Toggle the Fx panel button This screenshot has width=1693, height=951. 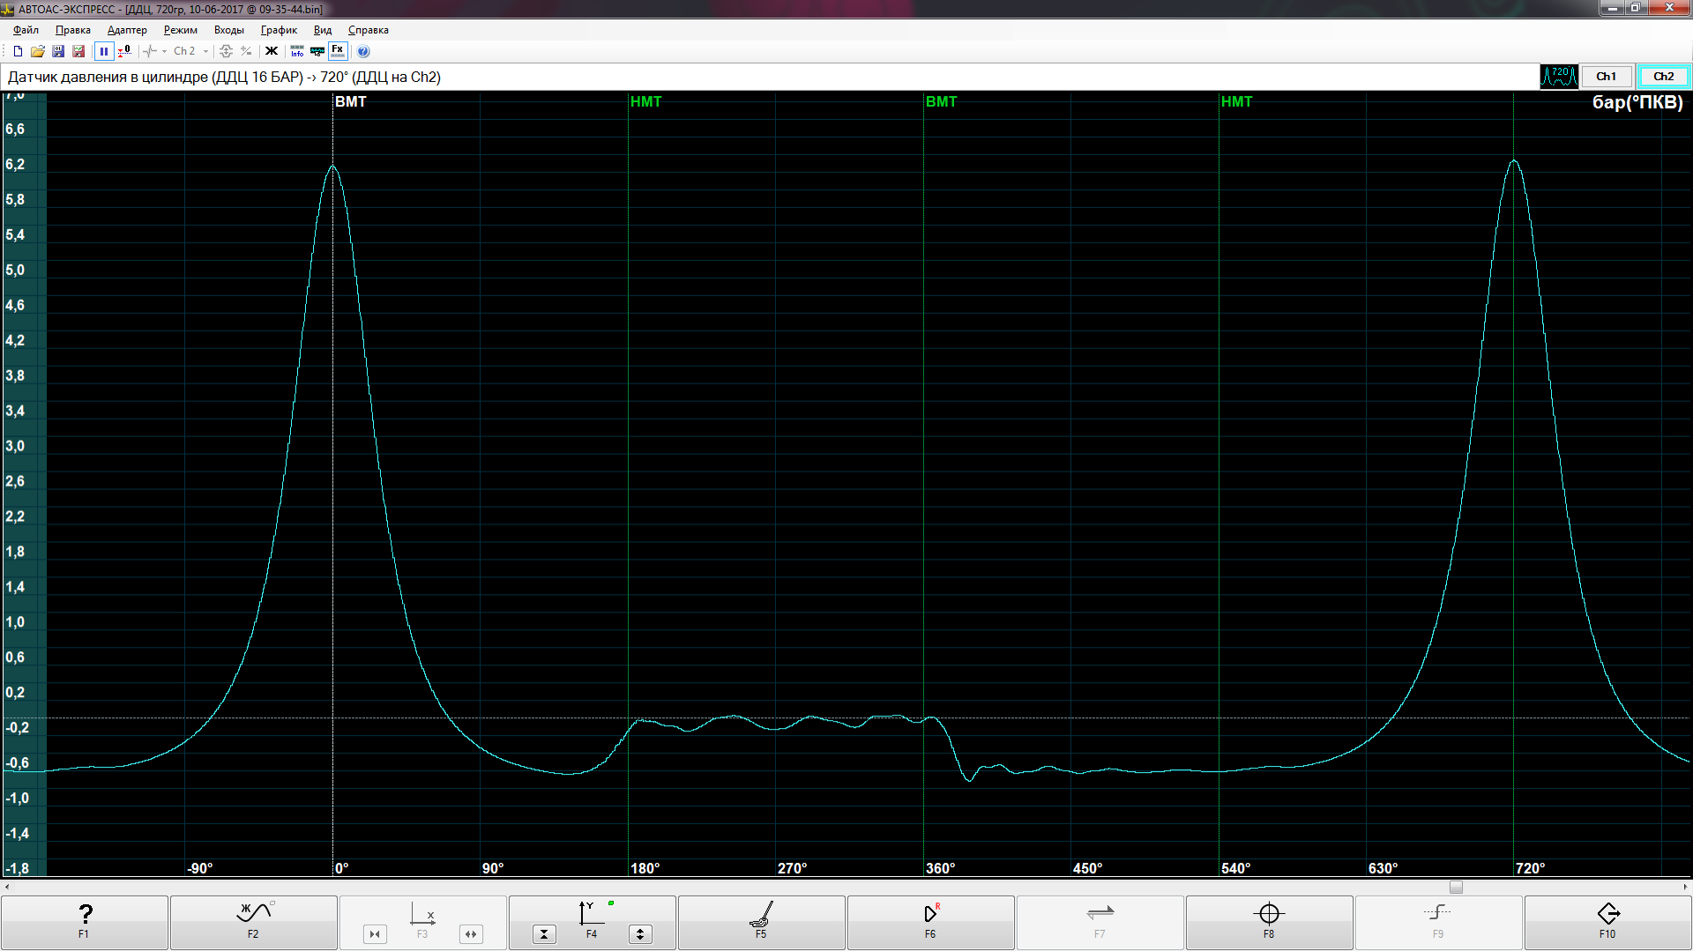(338, 51)
